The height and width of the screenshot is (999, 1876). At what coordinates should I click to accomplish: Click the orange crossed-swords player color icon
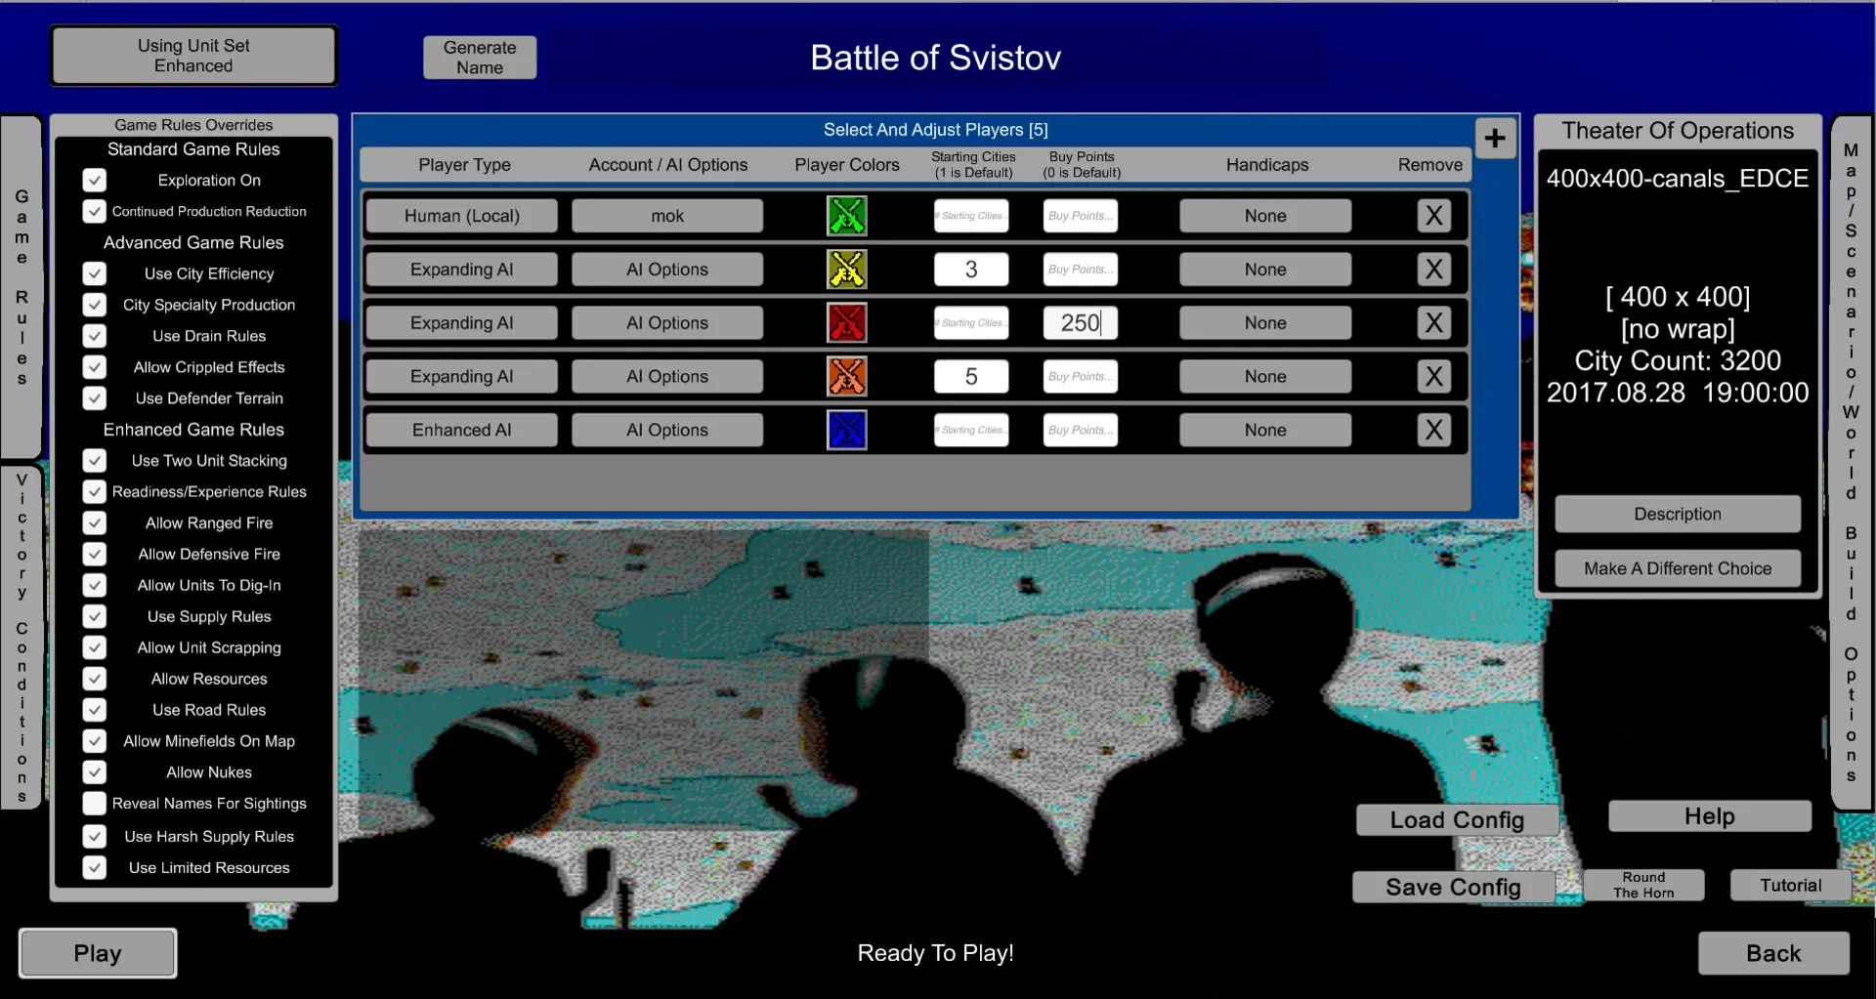[x=846, y=377]
